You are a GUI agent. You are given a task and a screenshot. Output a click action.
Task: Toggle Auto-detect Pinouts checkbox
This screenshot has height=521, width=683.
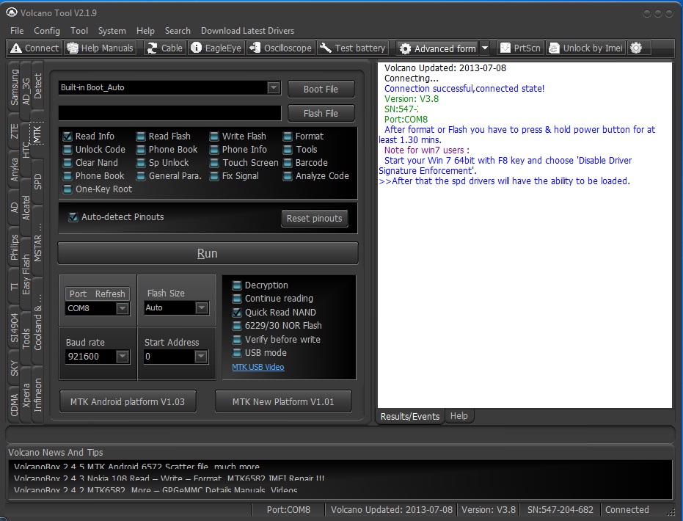click(x=73, y=217)
